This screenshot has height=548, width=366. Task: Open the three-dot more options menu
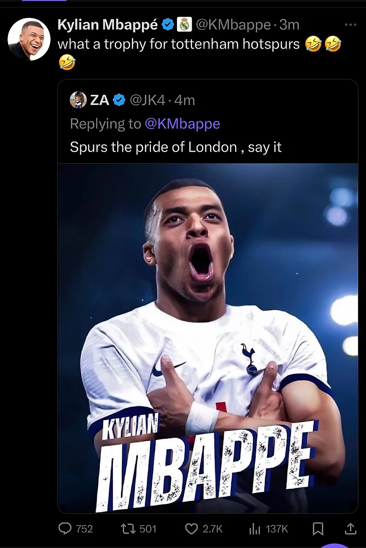pyautogui.click(x=351, y=25)
